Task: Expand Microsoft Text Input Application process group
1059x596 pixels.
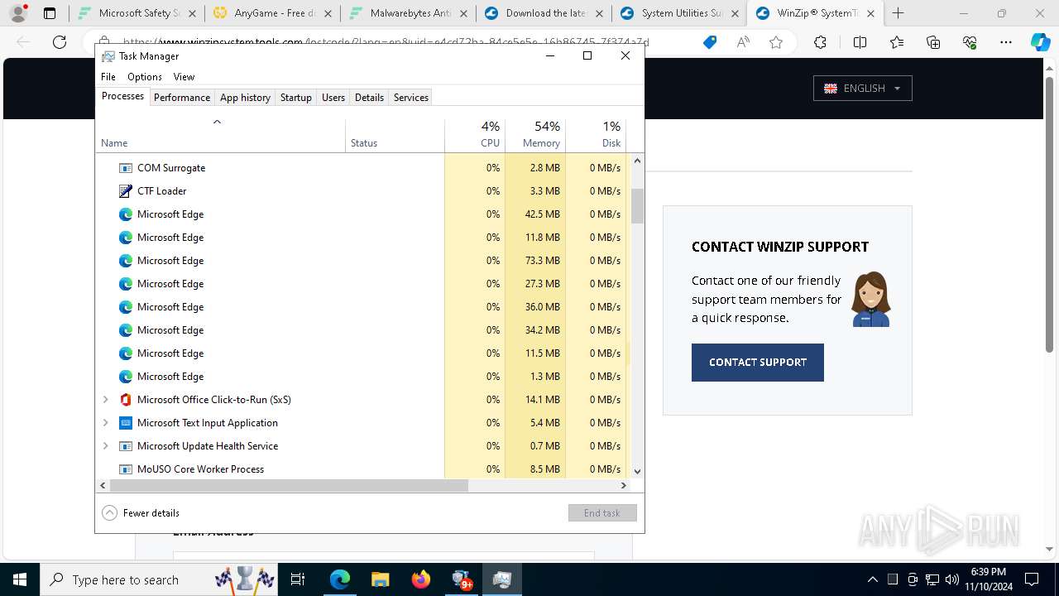Action: click(105, 423)
